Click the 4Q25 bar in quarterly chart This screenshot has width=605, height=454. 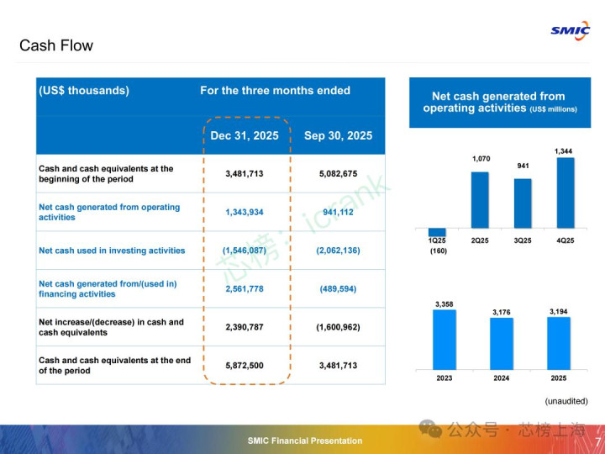point(566,193)
